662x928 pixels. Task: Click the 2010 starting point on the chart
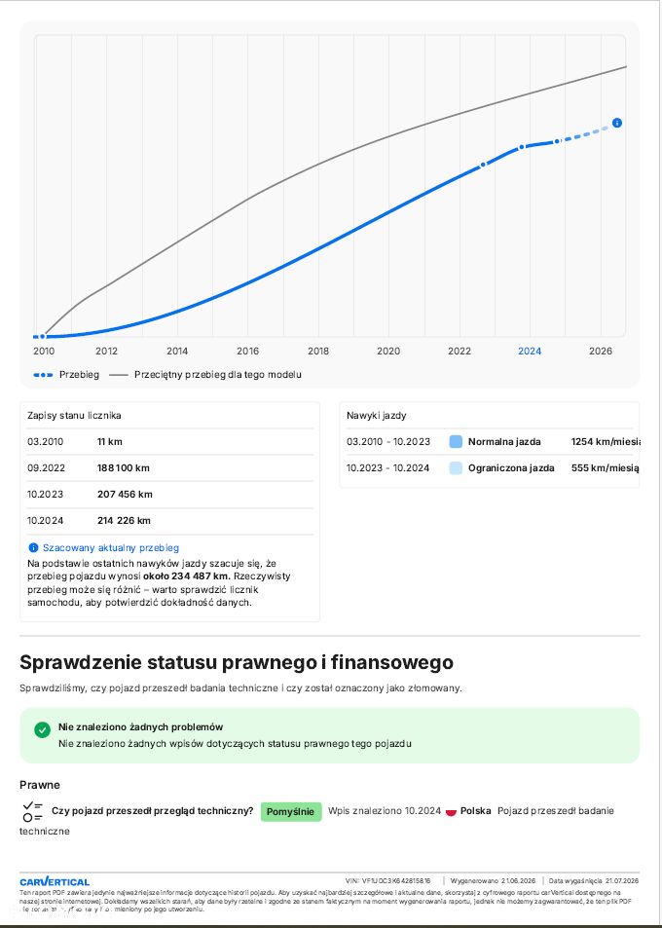click(x=42, y=336)
